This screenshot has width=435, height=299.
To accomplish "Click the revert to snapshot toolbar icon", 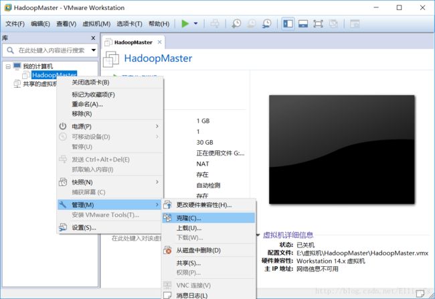I will pyautogui.click(x=252, y=23).
